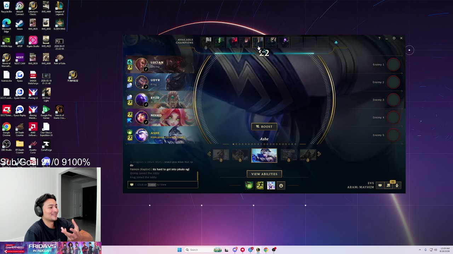The width and height of the screenshot is (453, 254).
Task: Select Udyr teammate row
Action: (160, 82)
